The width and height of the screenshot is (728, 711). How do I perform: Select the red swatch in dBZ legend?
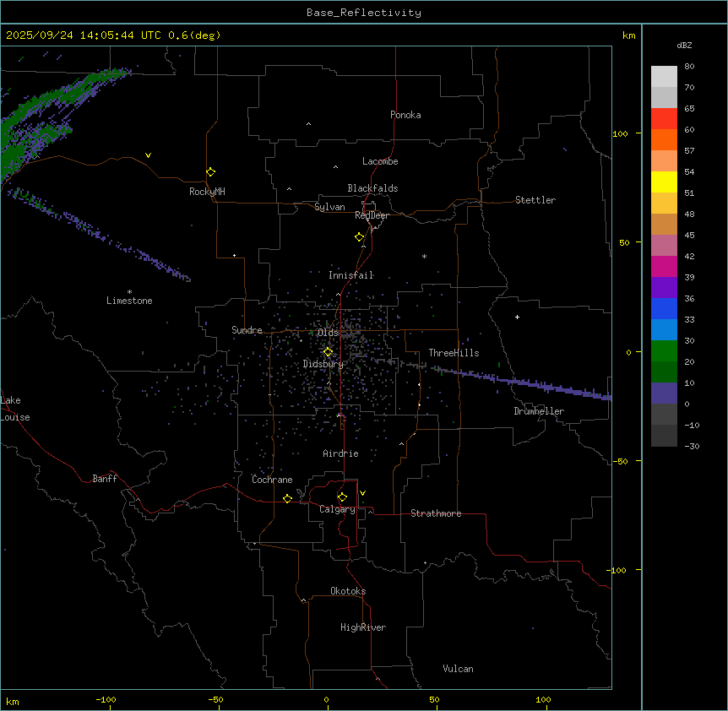[x=664, y=118]
